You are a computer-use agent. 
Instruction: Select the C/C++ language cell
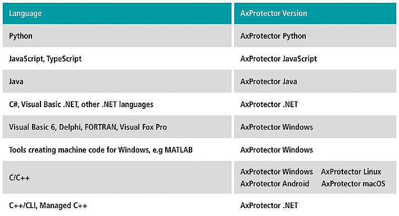coord(117,177)
